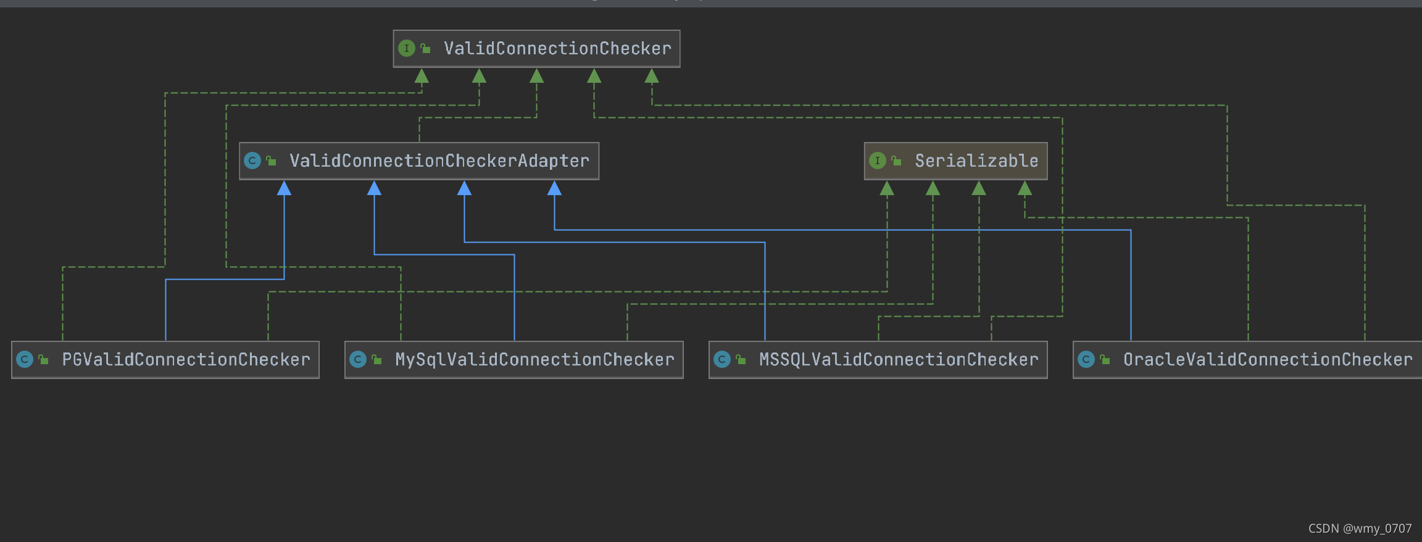Viewport: 1422px width, 542px height.
Task: Select the Serializable interface name
Action: [976, 161]
